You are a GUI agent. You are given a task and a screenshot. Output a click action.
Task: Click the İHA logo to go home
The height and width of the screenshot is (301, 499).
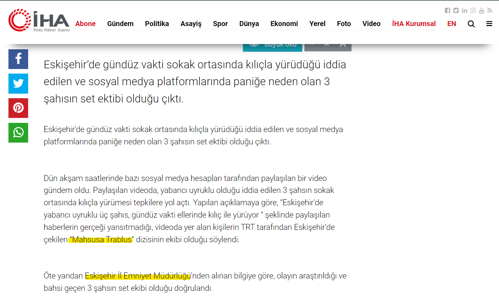pyautogui.click(x=39, y=20)
